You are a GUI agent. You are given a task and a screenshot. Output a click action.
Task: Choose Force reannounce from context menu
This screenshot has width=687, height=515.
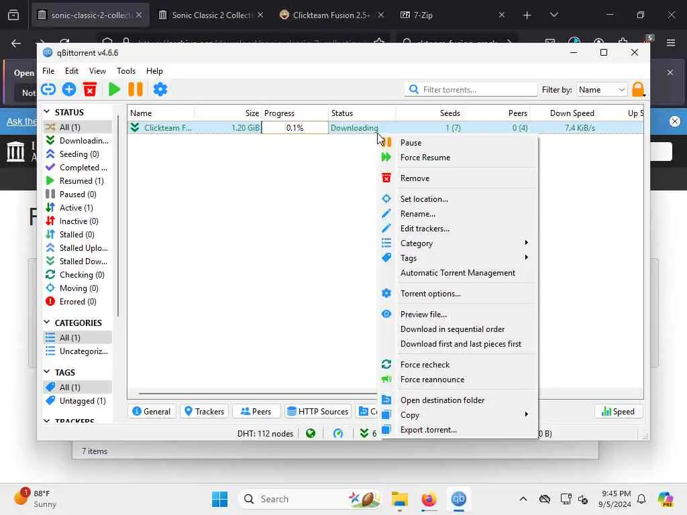coord(458,380)
